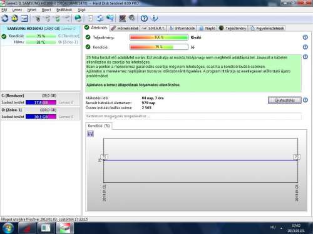Click the yellow warning triangle toolbar icon

coord(15,18)
